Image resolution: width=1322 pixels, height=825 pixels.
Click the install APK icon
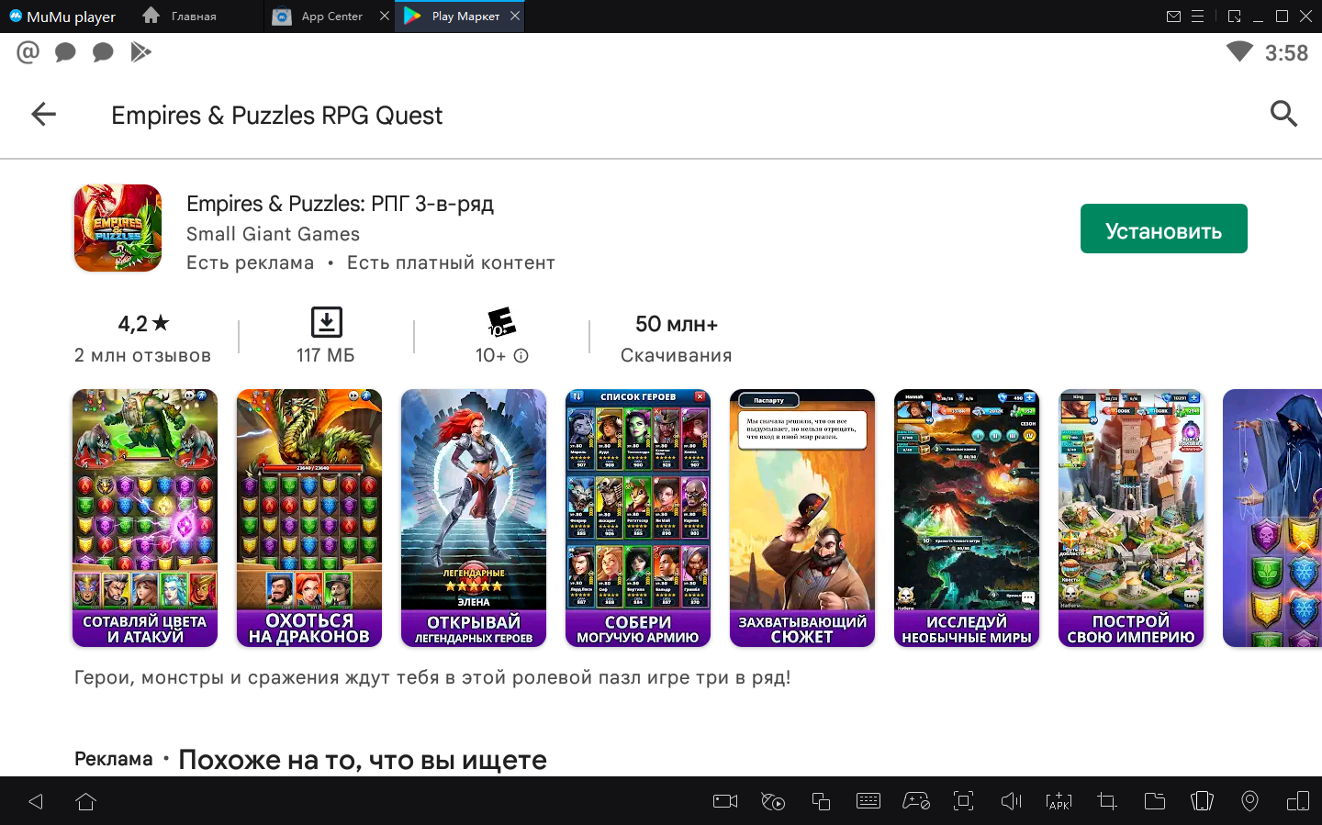click(1059, 801)
